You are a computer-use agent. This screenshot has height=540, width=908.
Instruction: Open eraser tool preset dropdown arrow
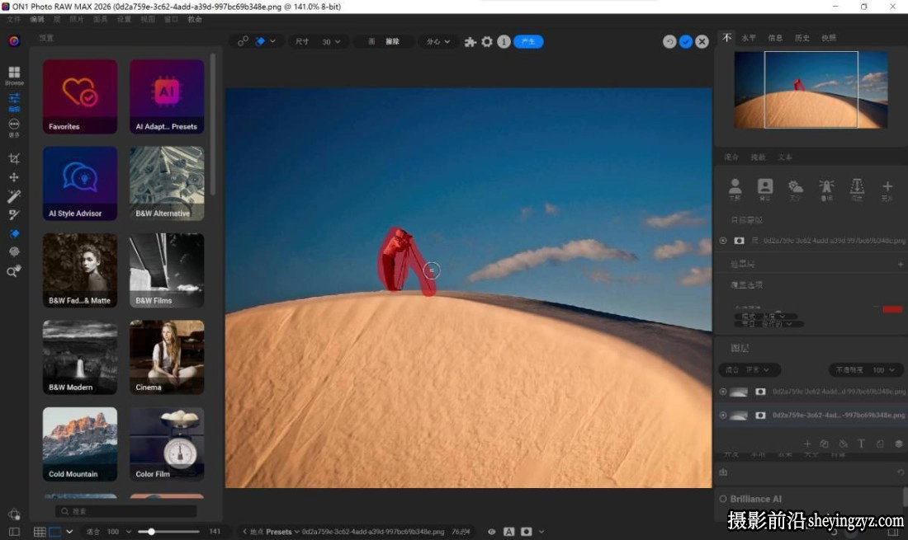pos(272,41)
